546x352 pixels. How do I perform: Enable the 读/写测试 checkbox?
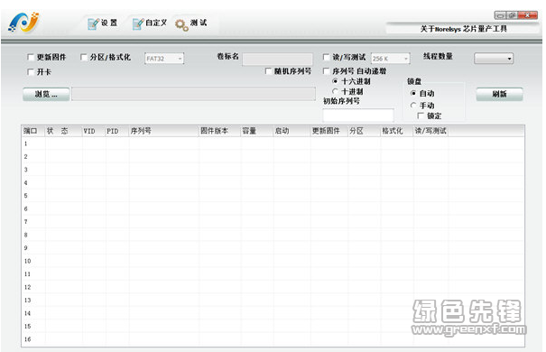click(327, 57)
